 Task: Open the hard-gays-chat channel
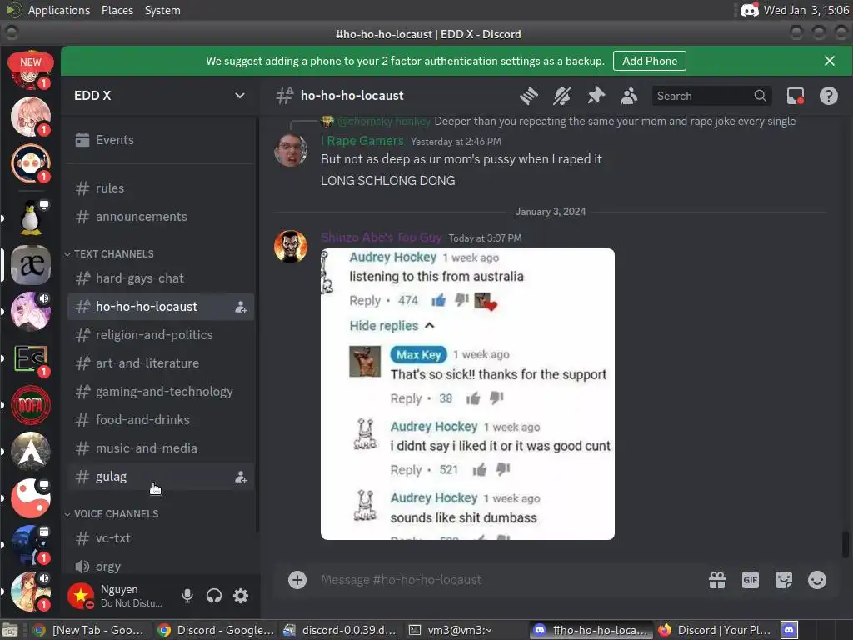tap(159, 278)
